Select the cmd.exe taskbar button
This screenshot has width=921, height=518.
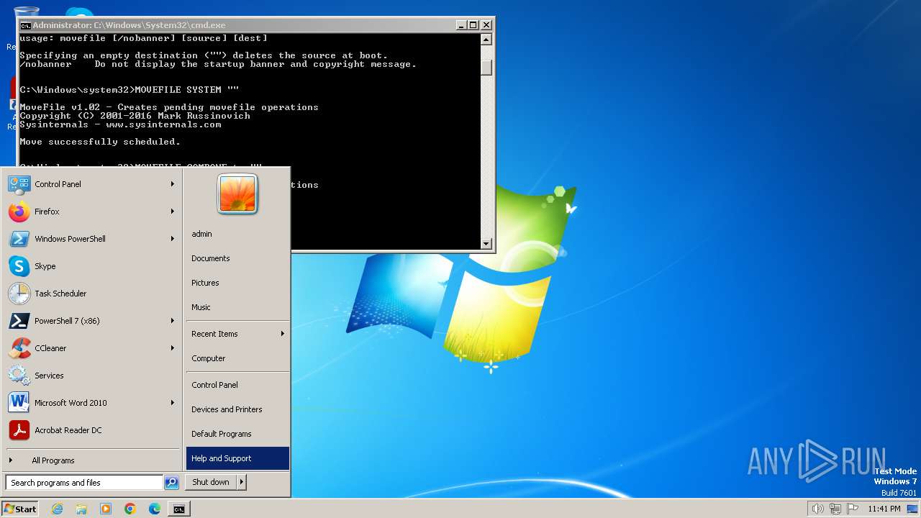[179, 509]
